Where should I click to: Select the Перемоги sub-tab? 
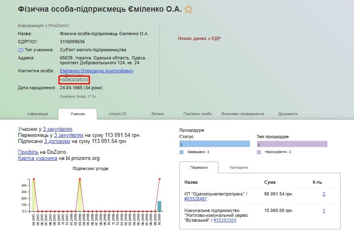[199, 167]
